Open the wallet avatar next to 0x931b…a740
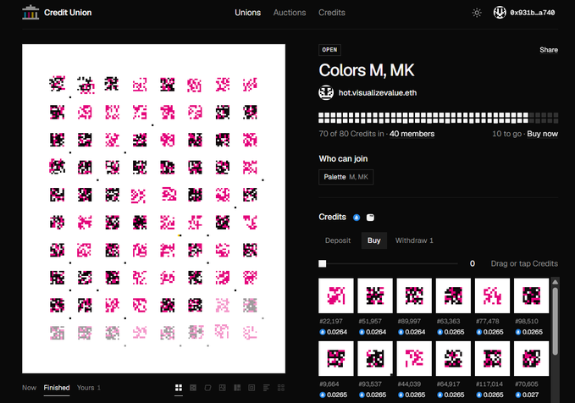Image resolution: width=575 pixels, height=403 pixels. coord(500,13)
